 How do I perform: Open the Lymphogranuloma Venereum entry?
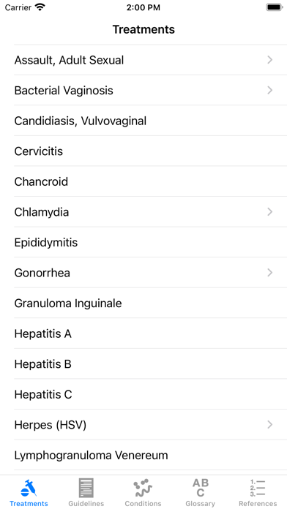click(x=151, y=455)
